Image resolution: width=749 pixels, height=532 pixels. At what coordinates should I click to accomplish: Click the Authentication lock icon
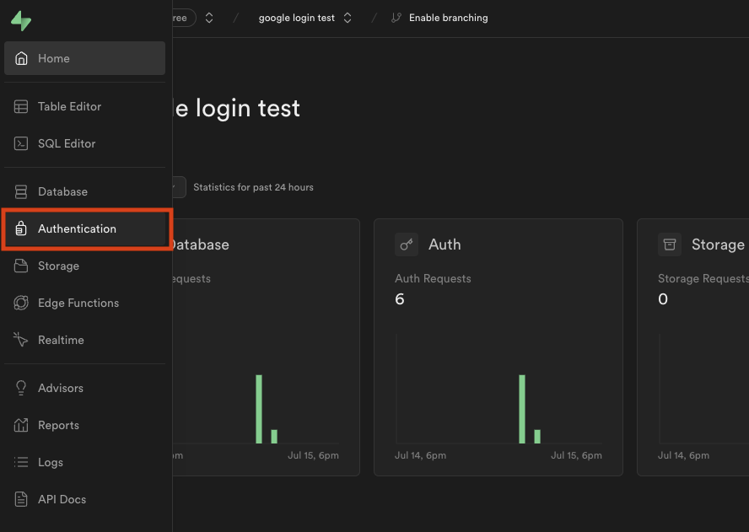coord(21,228)
